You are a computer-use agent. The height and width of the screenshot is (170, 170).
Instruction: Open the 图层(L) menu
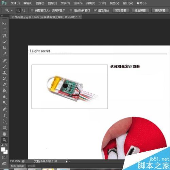point(52,3)
